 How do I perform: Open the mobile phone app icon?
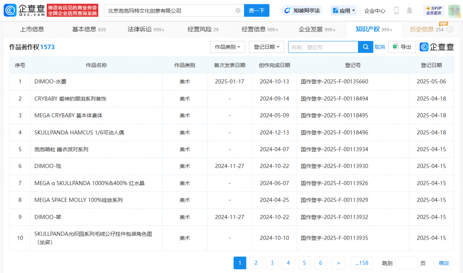point(397,11)
